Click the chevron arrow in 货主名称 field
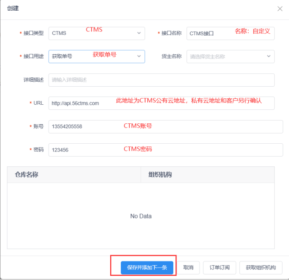This screenshot has width=289, height=280. [269, 56]
